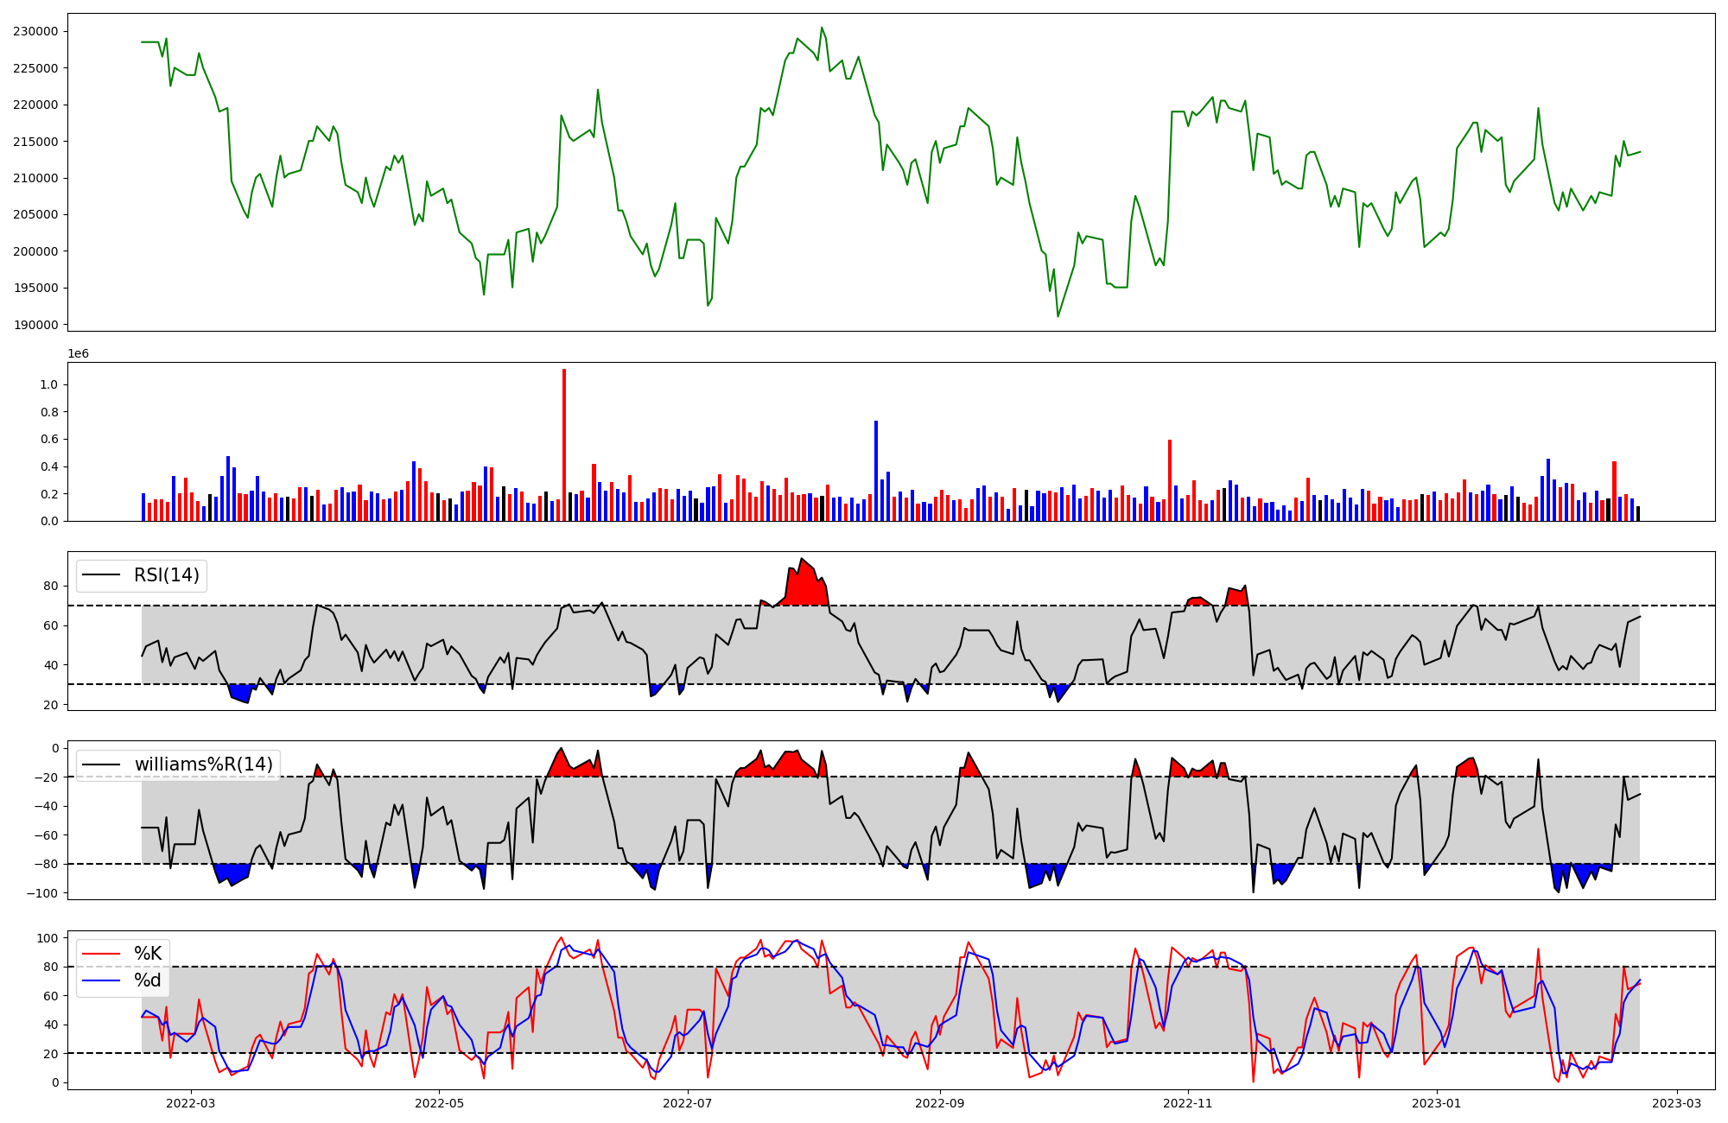The height and width of the screenshot is (1123, 1728).
Task: Click the %d legend entry
Action: coord(148,980)
